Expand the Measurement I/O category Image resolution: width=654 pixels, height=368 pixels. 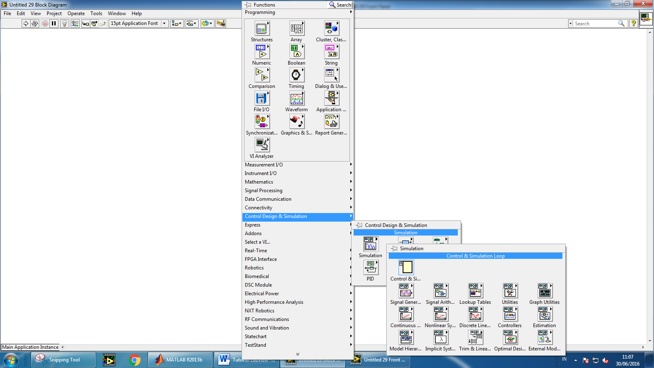tap(298, 165)
